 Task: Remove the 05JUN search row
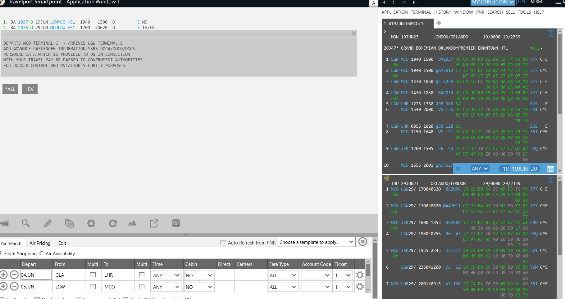14,286
